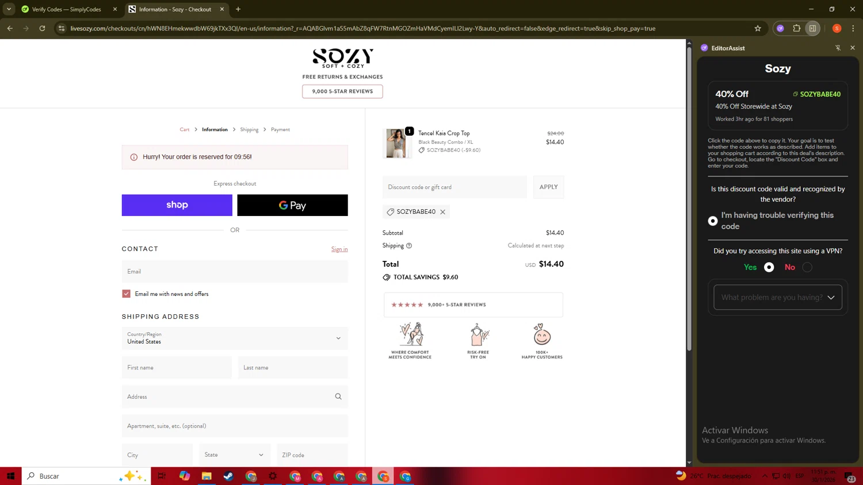Go back using the browser back arrow

point(10,28)
